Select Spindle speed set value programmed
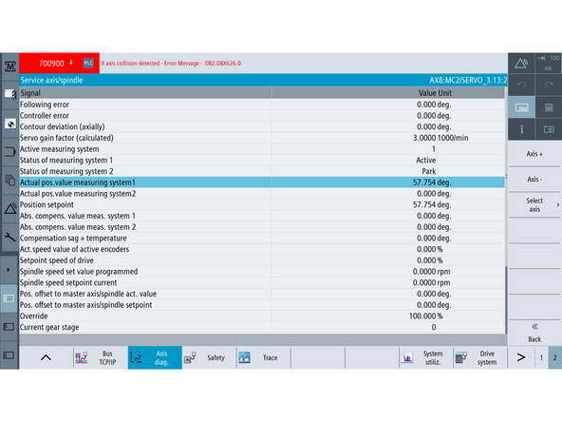Viewport: 562px width, 422px height. point(262,271)
